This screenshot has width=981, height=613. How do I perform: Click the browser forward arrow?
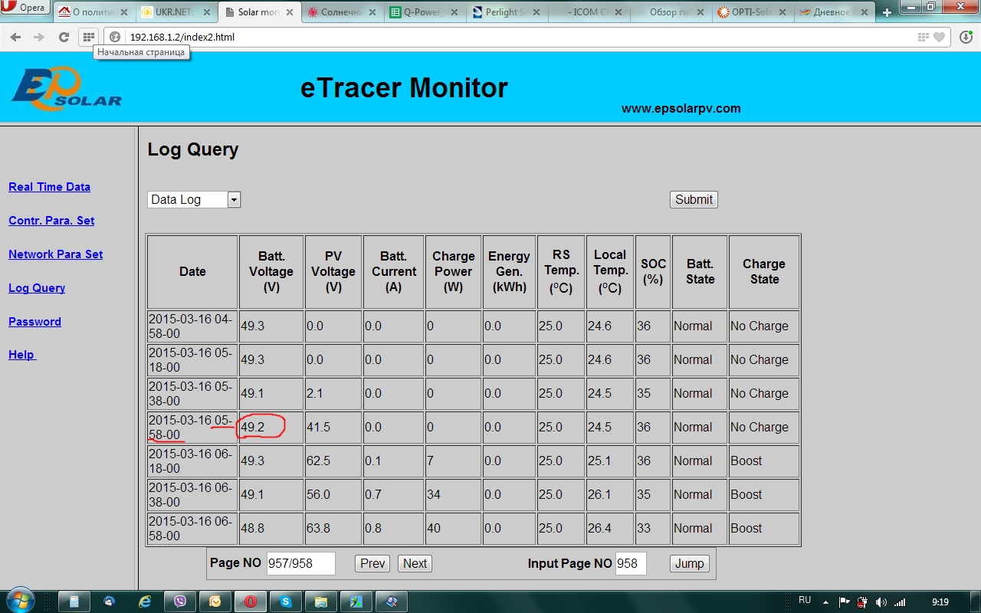click(x=39, y=37)
